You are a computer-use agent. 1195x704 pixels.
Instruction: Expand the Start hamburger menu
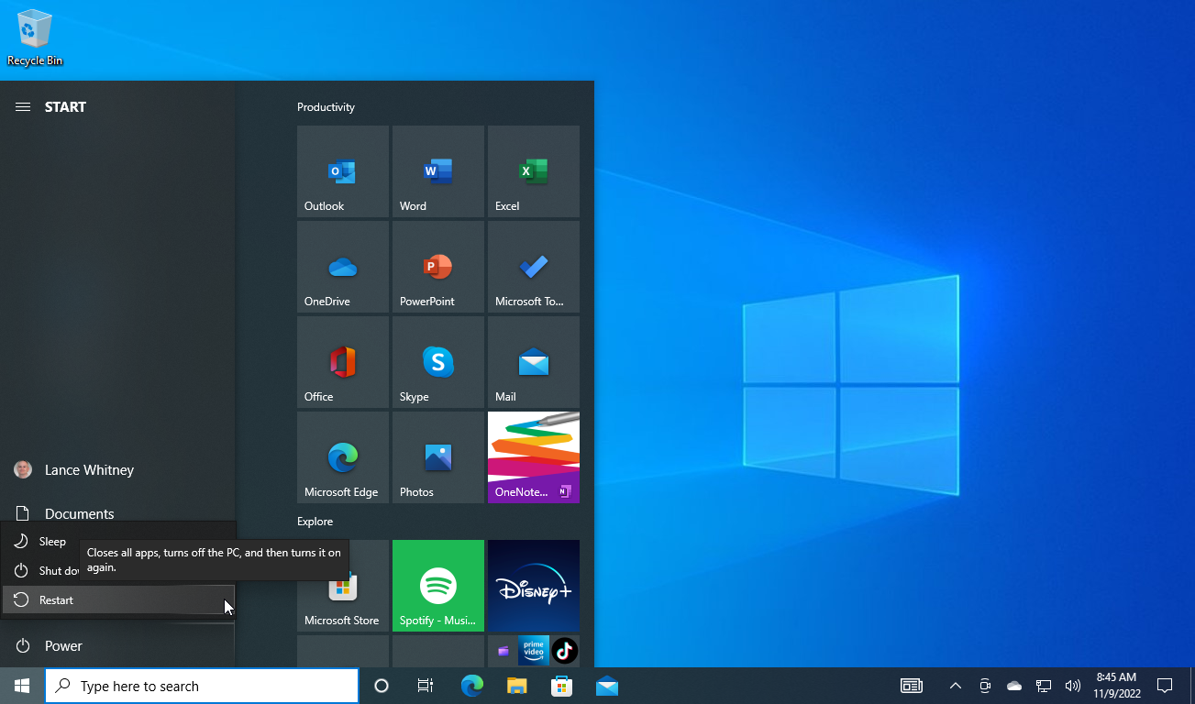click(23, 107)
